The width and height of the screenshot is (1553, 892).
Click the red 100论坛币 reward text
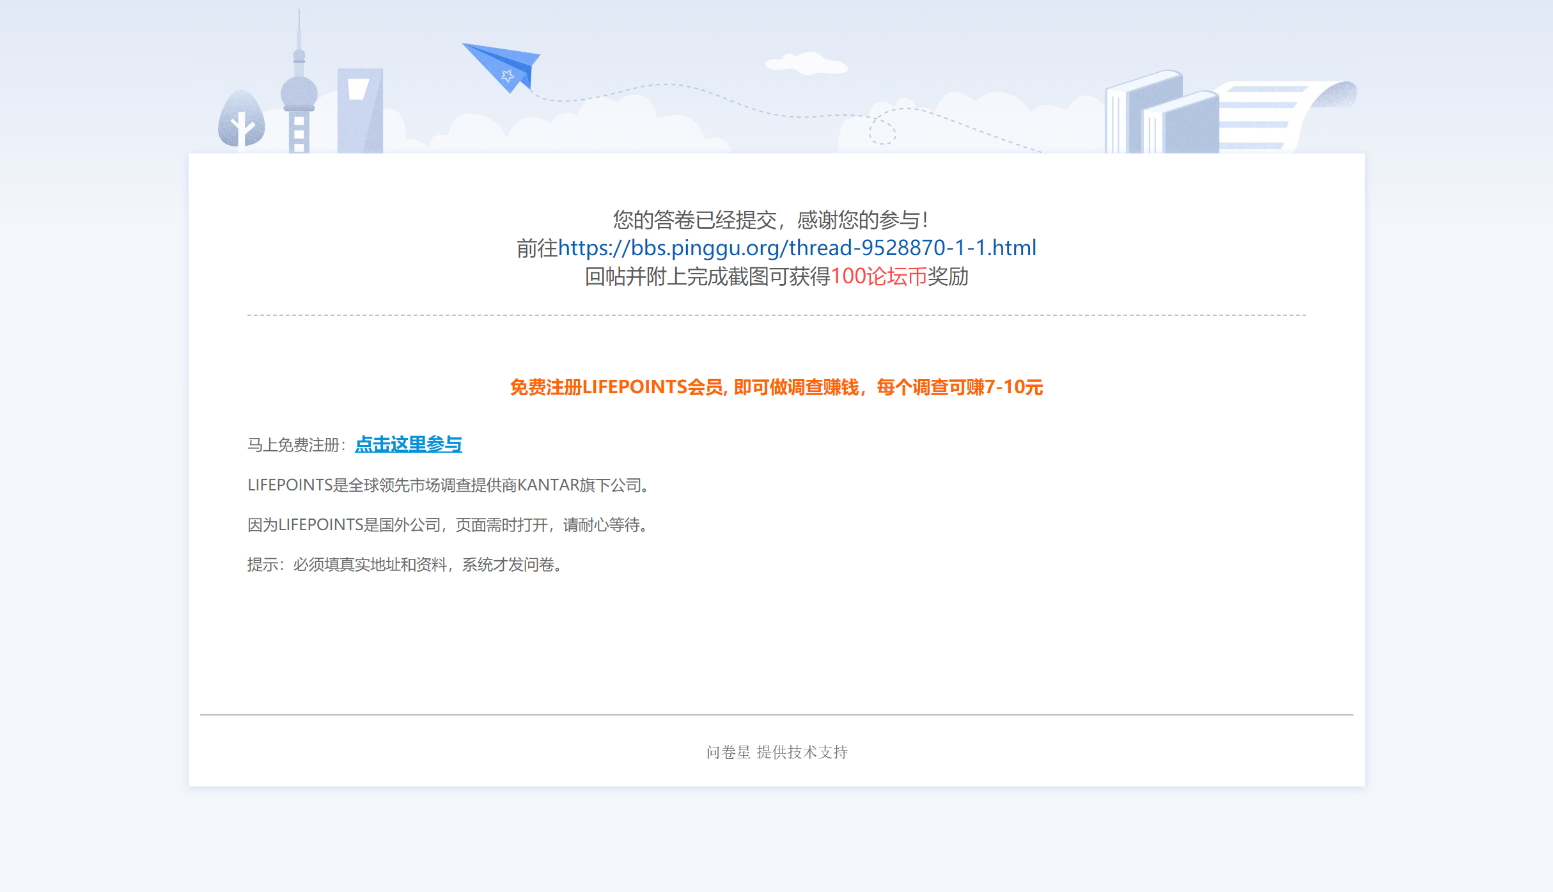click(878, 276)
